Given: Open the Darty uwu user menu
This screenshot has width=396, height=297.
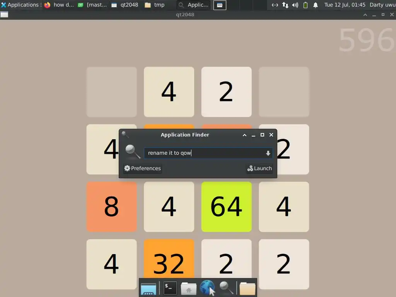Looking at the screenshot, I should [382, 5].
